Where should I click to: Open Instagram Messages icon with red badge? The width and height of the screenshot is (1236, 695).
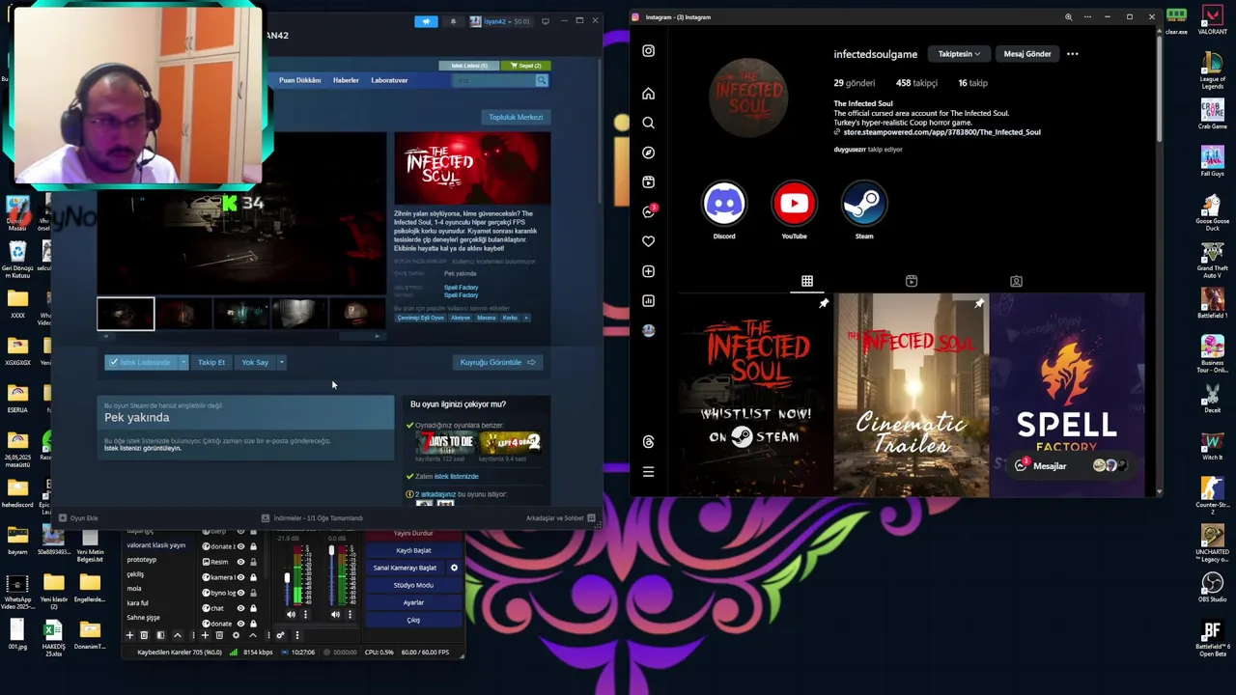[649, 211]
